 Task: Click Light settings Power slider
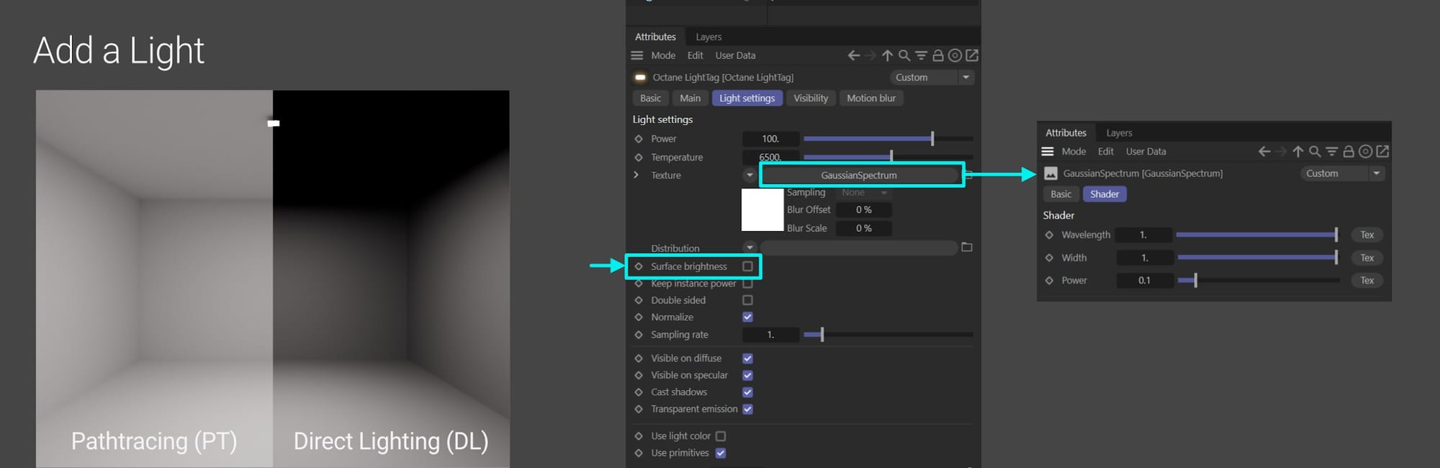(x=888, y=139)
